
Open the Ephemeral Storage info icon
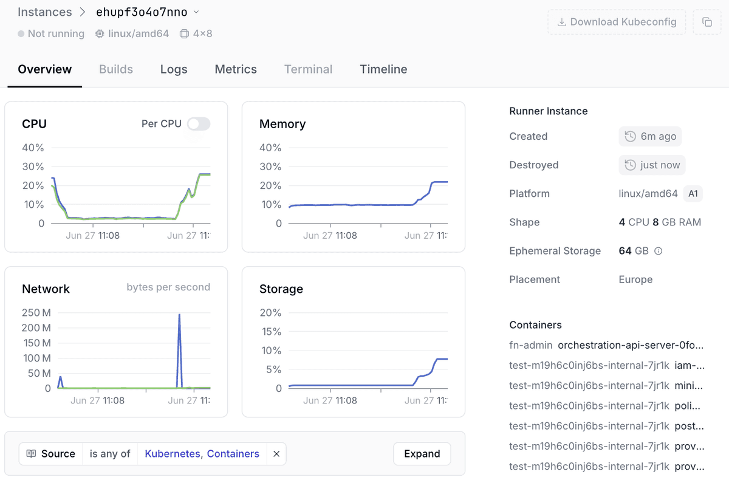point(659,250)
